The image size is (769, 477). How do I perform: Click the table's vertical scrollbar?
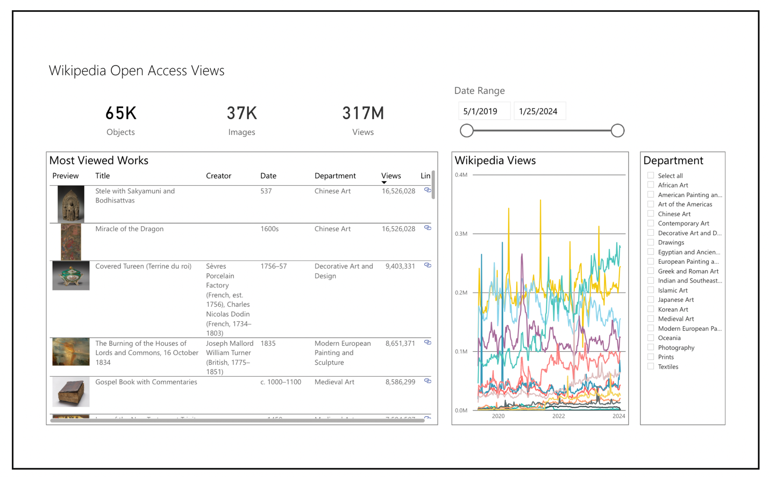coord(433,185)
